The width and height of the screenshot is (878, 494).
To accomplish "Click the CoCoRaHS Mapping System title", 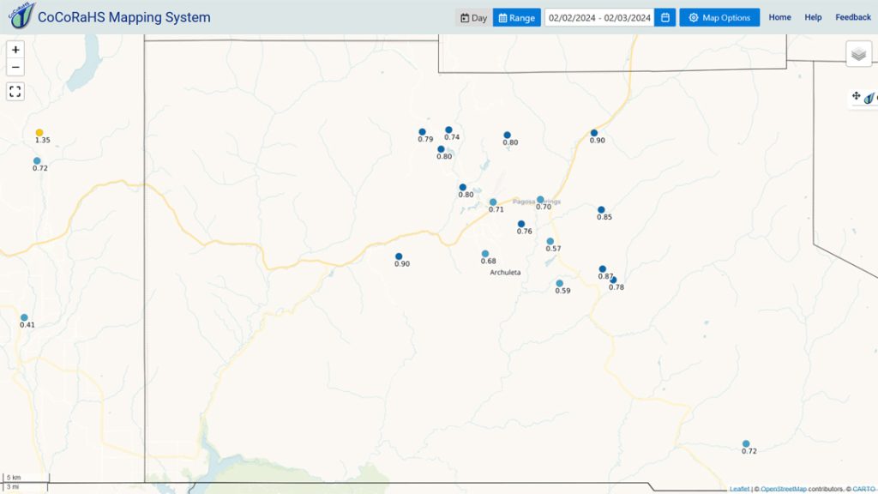I will coord(123,17).
